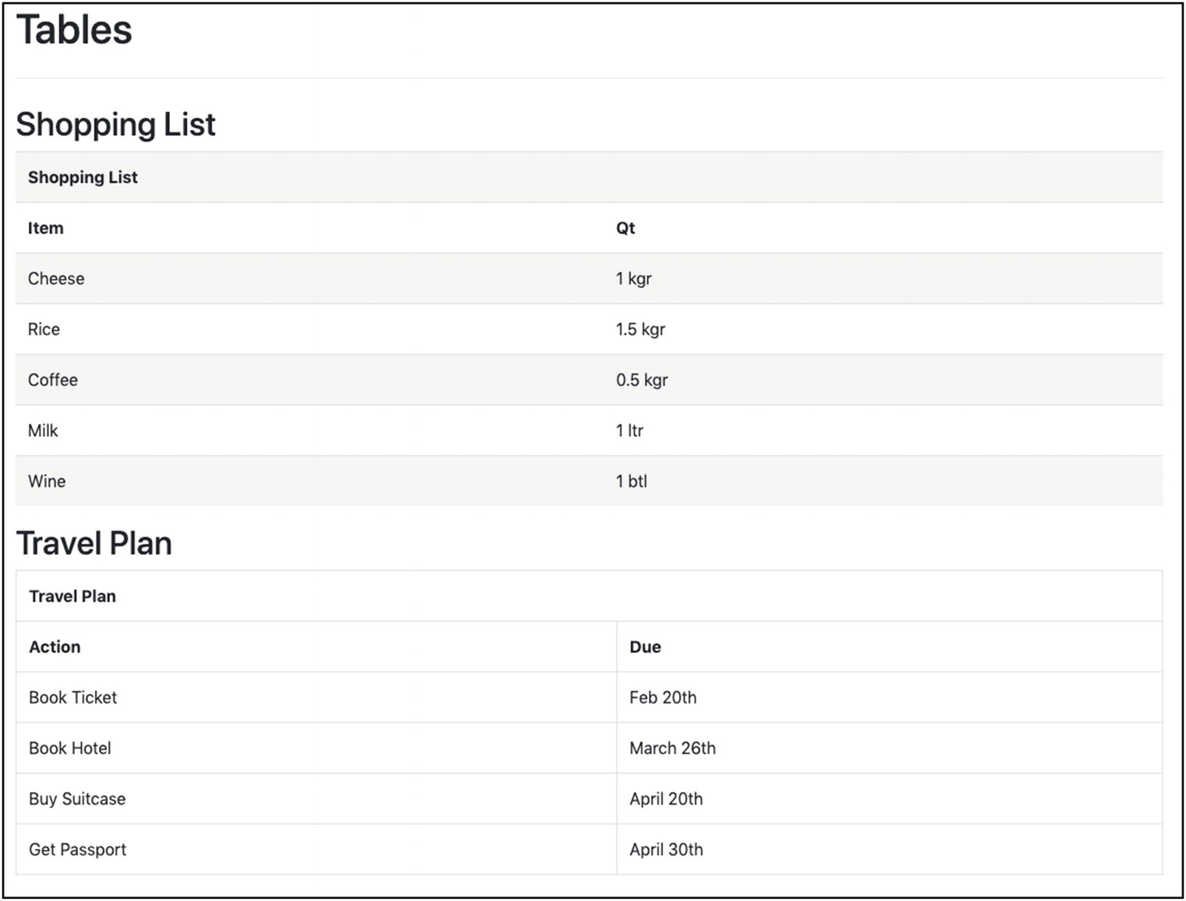The height and width of the screenshot is (901, 1186).
Task: Click the Get Passport action cell
Action: click(78, 849)
